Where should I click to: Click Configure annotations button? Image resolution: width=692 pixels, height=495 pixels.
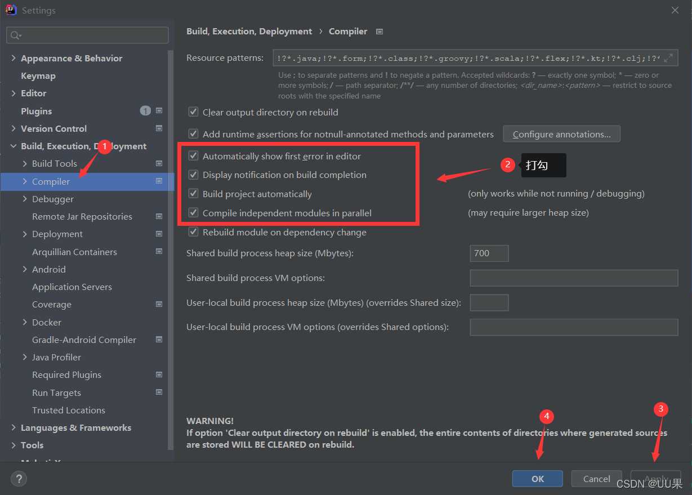pyautogui.click(x=561, y=134)
